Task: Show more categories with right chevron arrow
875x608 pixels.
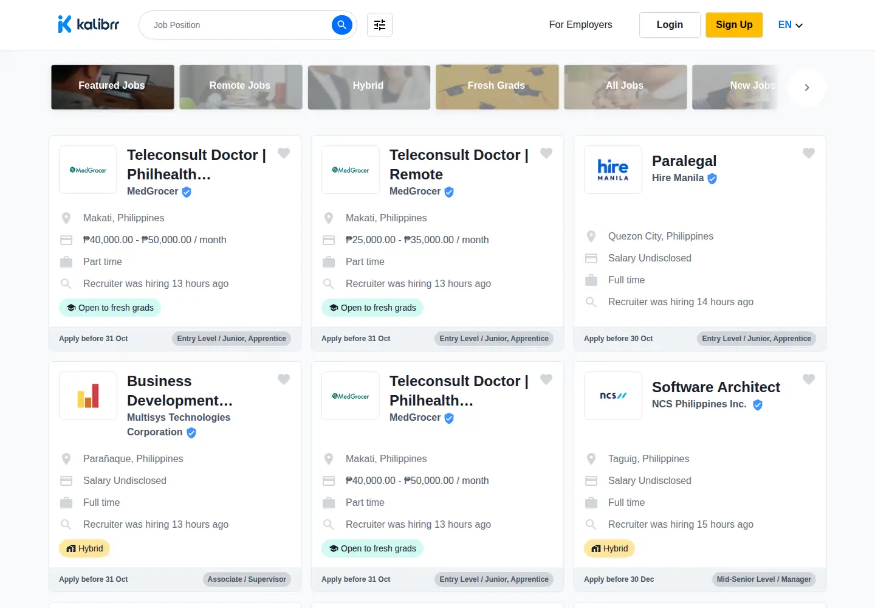Action: [x=807, y=88]
